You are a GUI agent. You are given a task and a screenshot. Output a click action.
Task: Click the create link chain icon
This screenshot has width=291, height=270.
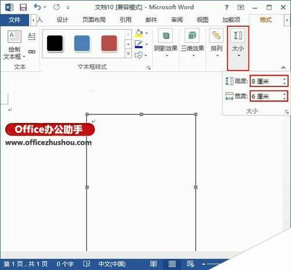[x=32, y=52]
